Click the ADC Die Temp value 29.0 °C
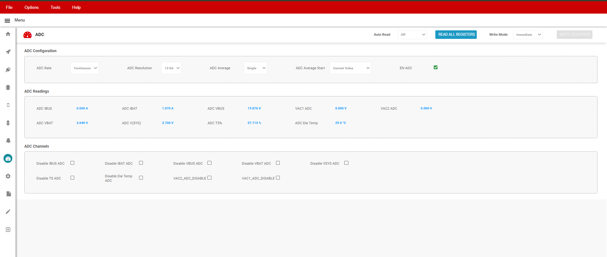 coord(340,123)
